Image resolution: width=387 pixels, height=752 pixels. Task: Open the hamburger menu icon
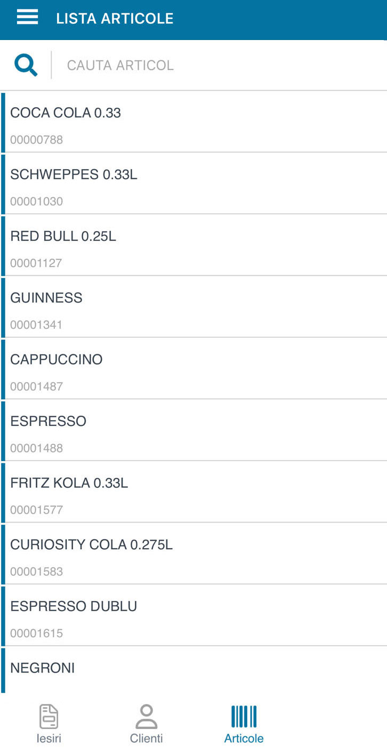[27, 18]
